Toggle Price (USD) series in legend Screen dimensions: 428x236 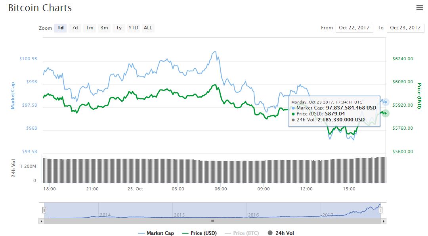pos(199,233)
